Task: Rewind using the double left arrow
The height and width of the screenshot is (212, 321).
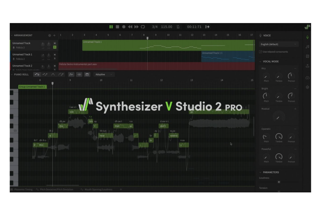Action: 130,27
